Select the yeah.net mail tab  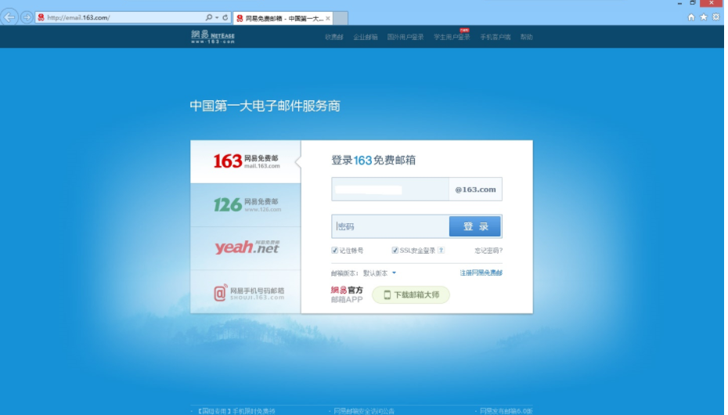pos(246,248)
